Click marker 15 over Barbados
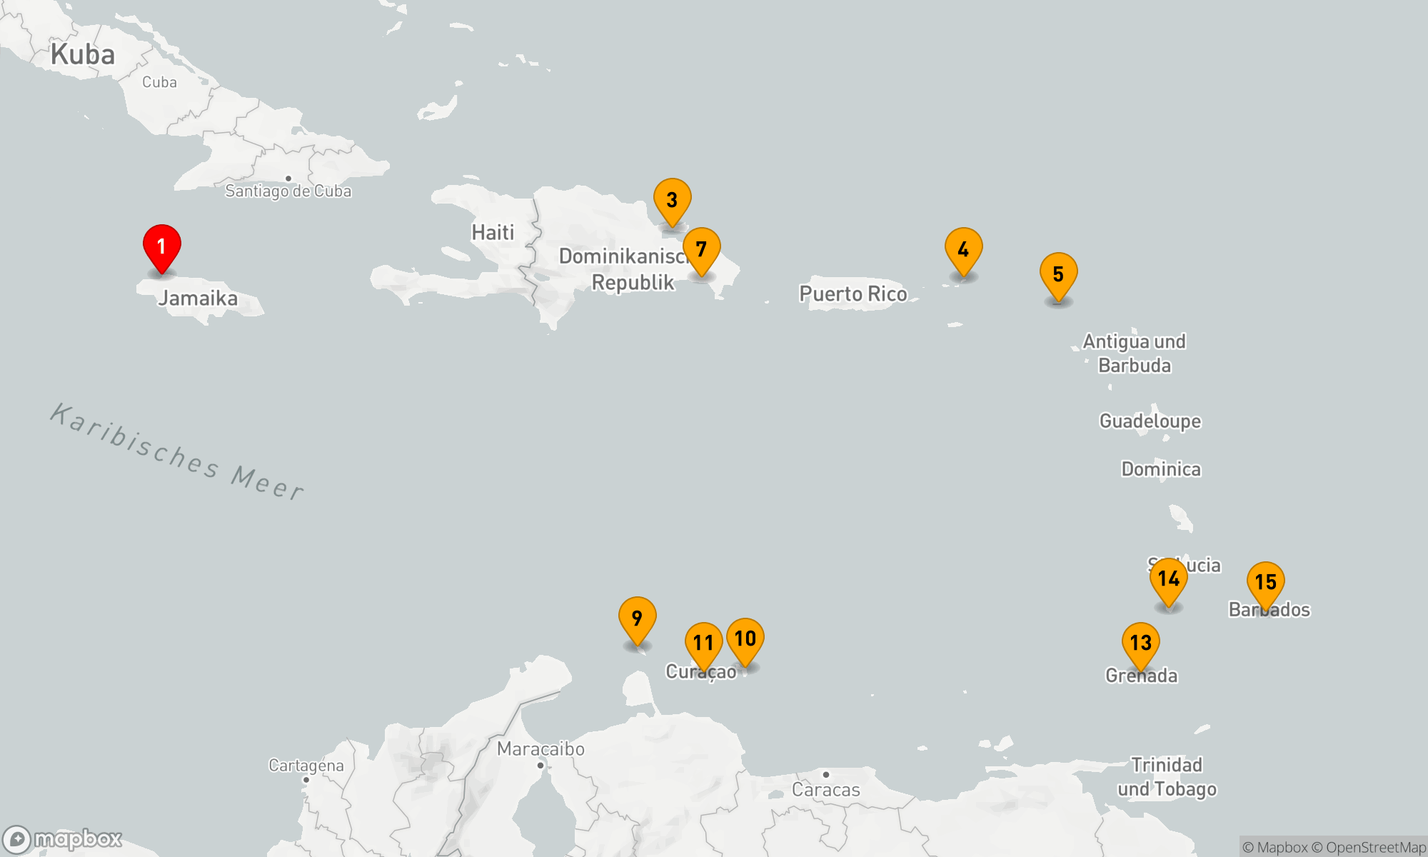Screen dimensions: 1428x857 [x=1265, y=581]
